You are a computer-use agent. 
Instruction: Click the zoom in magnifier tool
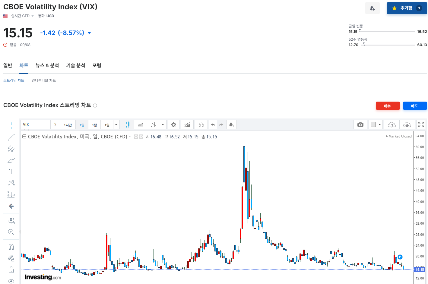coord(11,232)
